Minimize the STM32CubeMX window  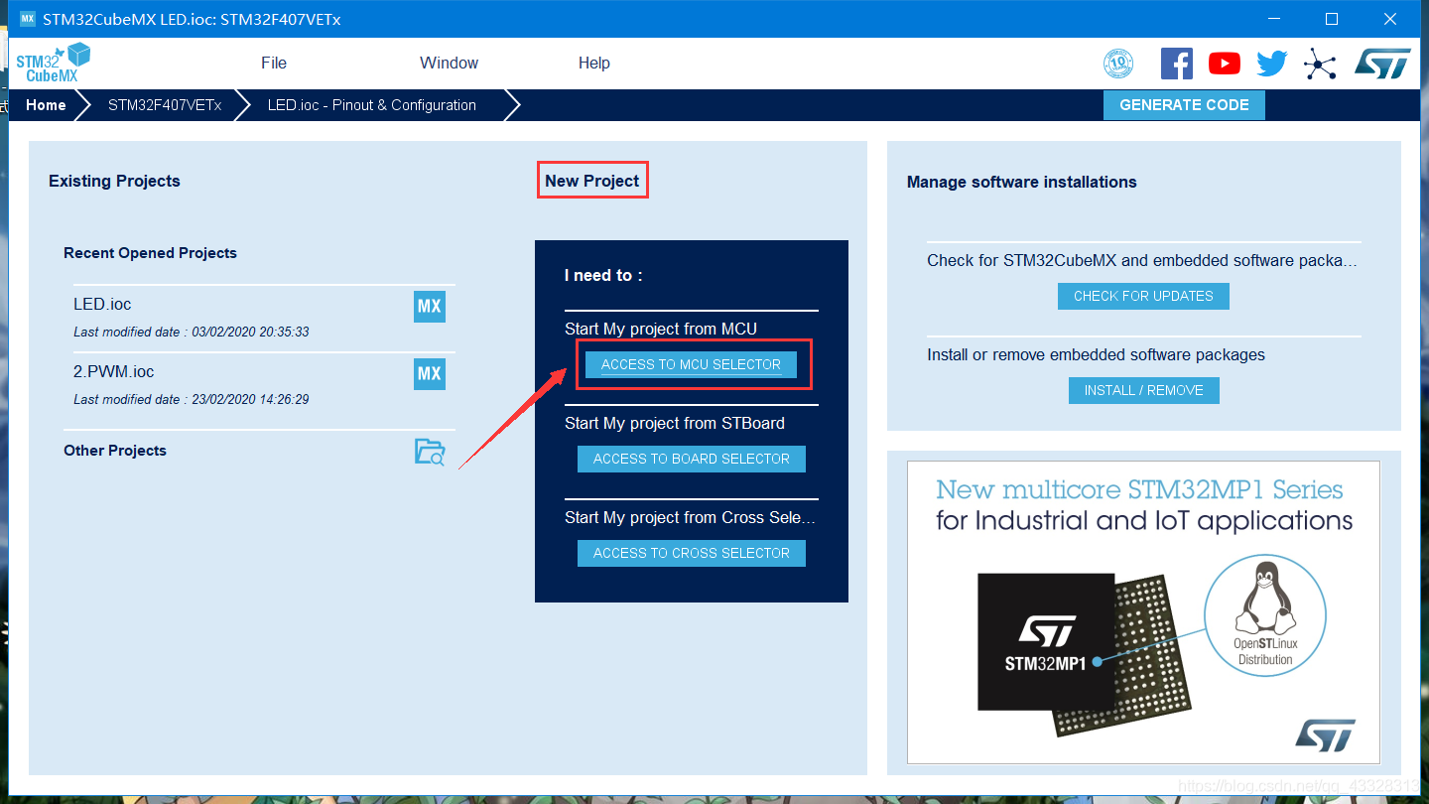pyautogui.click(x=1274, y=19)
